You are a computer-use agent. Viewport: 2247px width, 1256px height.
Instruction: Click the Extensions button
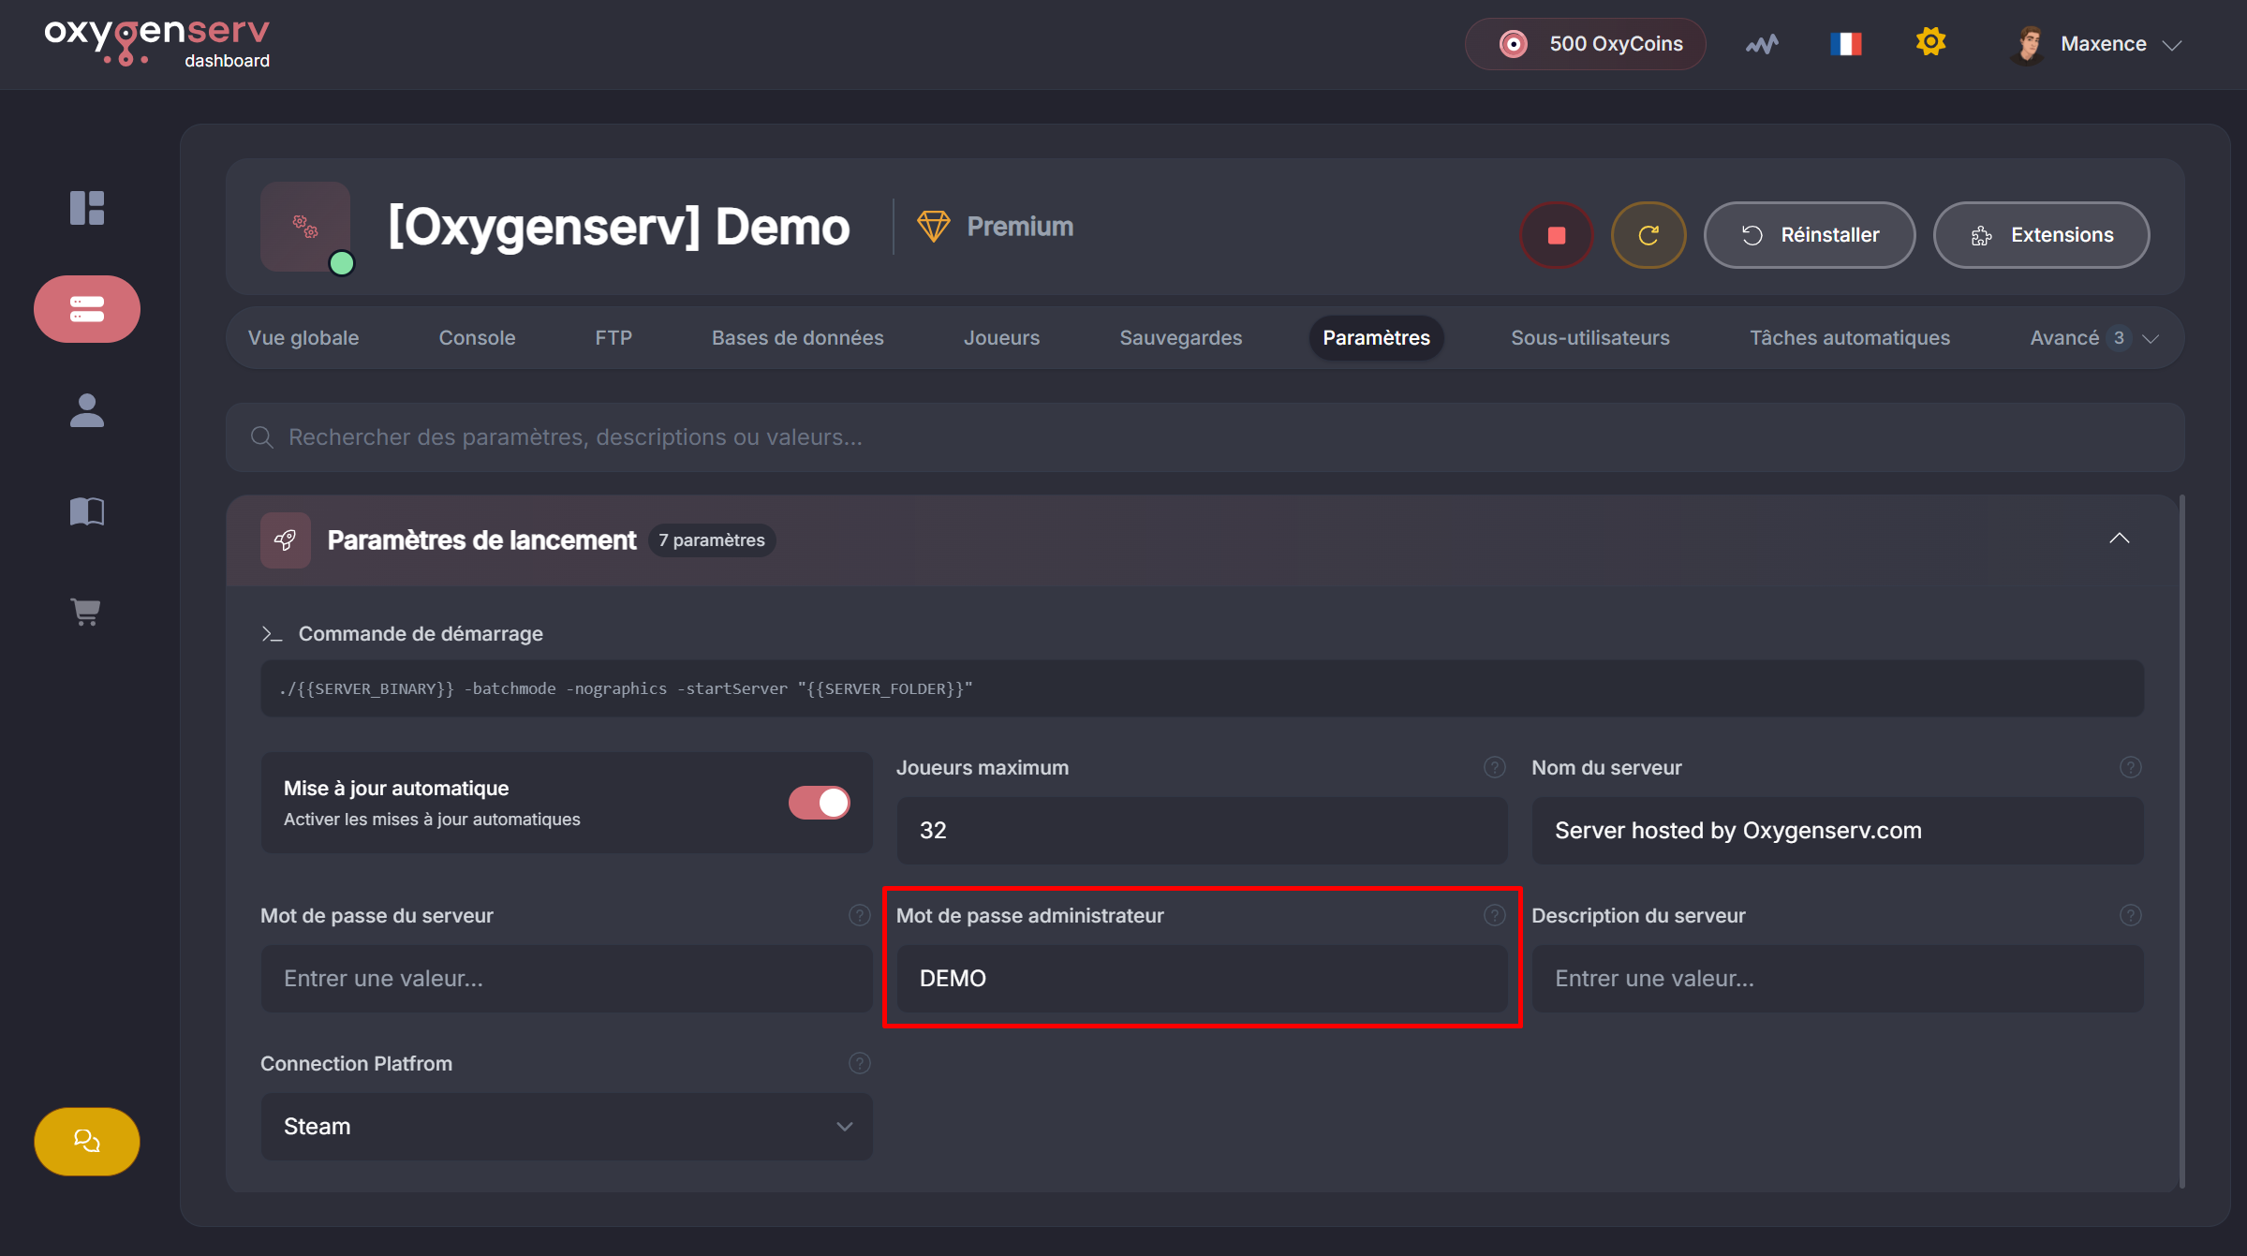tap(2041, 235)
